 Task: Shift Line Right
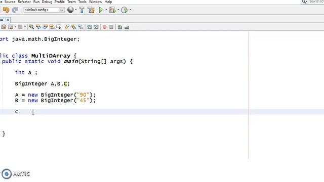tap(96, 27)
